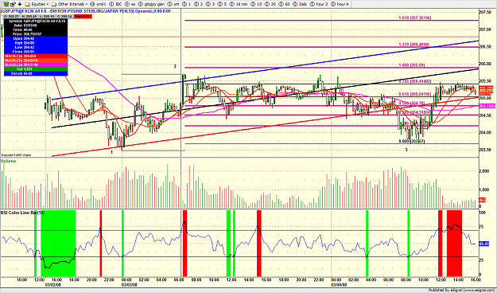497x293 pixels.
Task: Switch to the 1 minute interval
Action: (187, 4)
